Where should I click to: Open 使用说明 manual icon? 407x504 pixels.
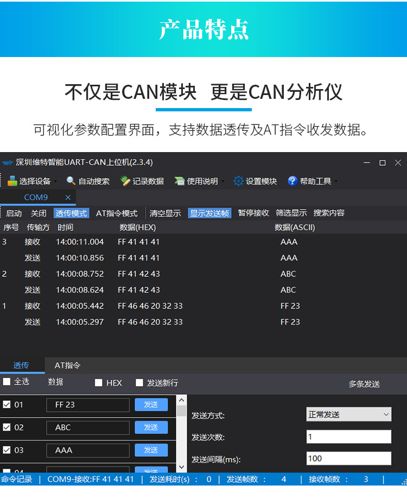pos(179,181)
